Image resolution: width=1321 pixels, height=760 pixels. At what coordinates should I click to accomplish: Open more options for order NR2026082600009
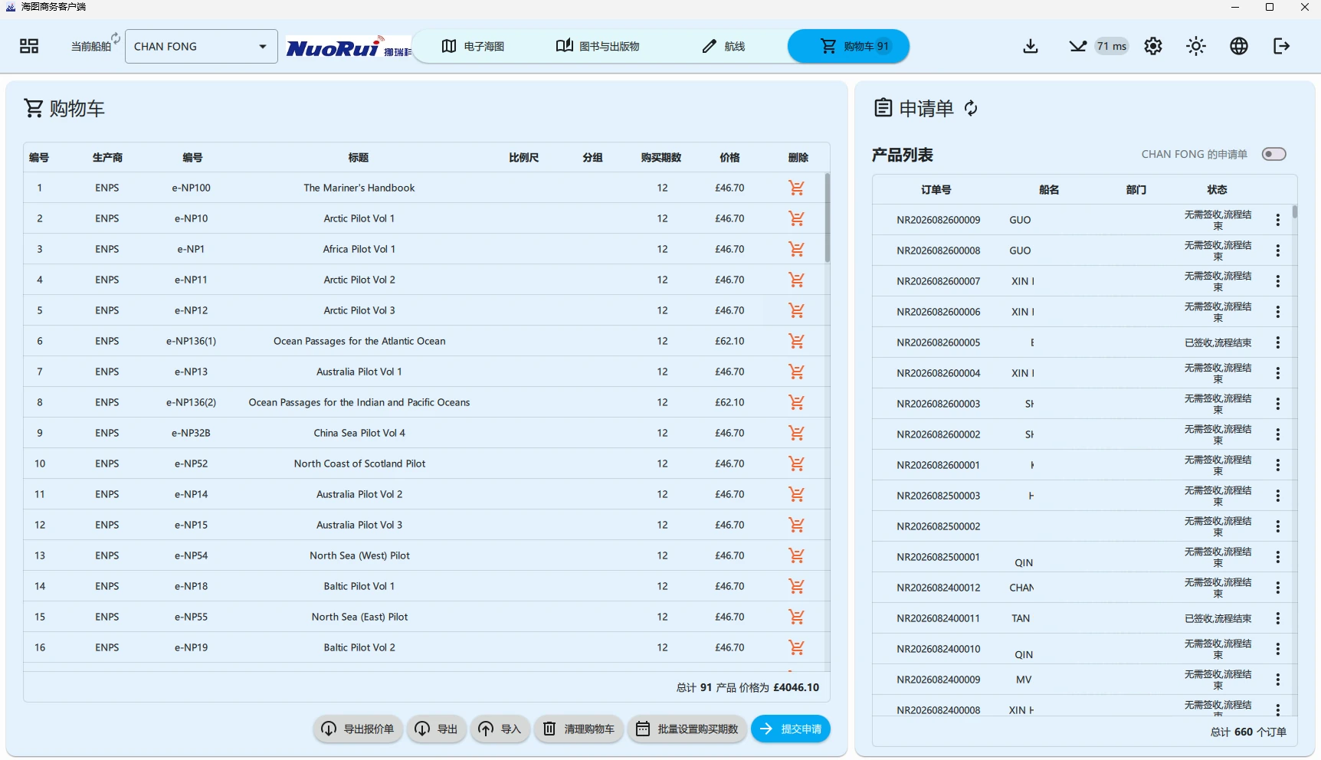click(x=1277, y=220)
